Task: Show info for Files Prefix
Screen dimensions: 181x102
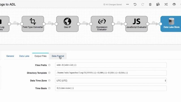Action: pos(49,65)
